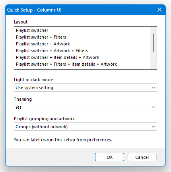Screen dimensions: 171x172
Task: Click the chevron icon in Playlist grouping box
Action: (154, 127)
